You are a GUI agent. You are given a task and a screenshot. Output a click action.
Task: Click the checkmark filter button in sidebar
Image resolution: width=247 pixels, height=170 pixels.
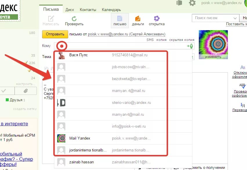pyautogui.click(x=4, y=91)
